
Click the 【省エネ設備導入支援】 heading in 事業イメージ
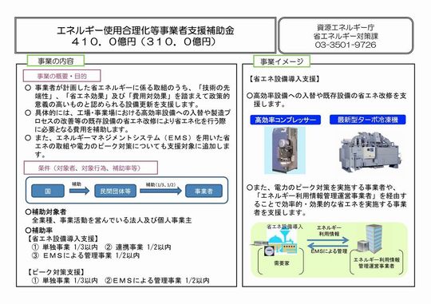point(285,79)
